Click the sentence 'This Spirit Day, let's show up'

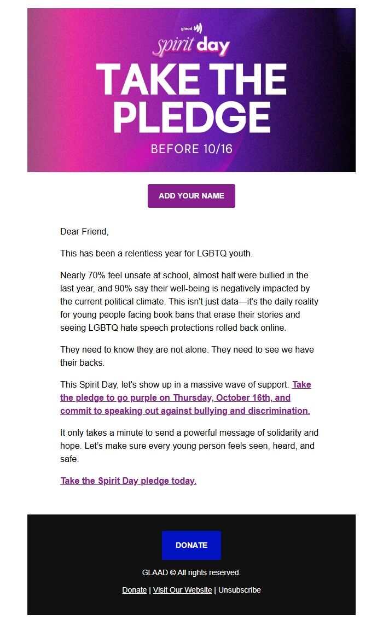coord(175,384)
